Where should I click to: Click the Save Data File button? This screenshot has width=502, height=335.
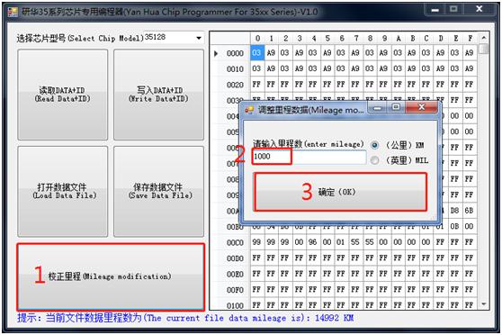click(159, 192)
